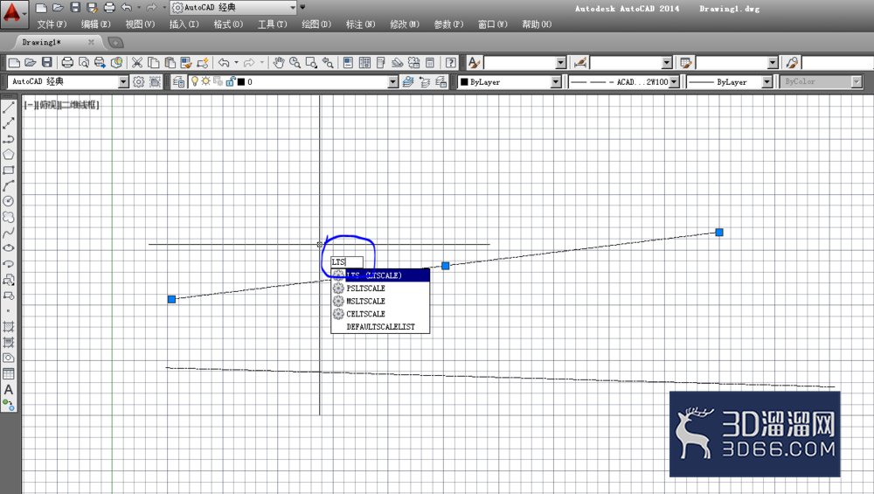Image resolution: width=874 pixels, height=494 pixels.
Task: Expand the text style dropdown
Action: pyautogui.click(x=561, y=62)
